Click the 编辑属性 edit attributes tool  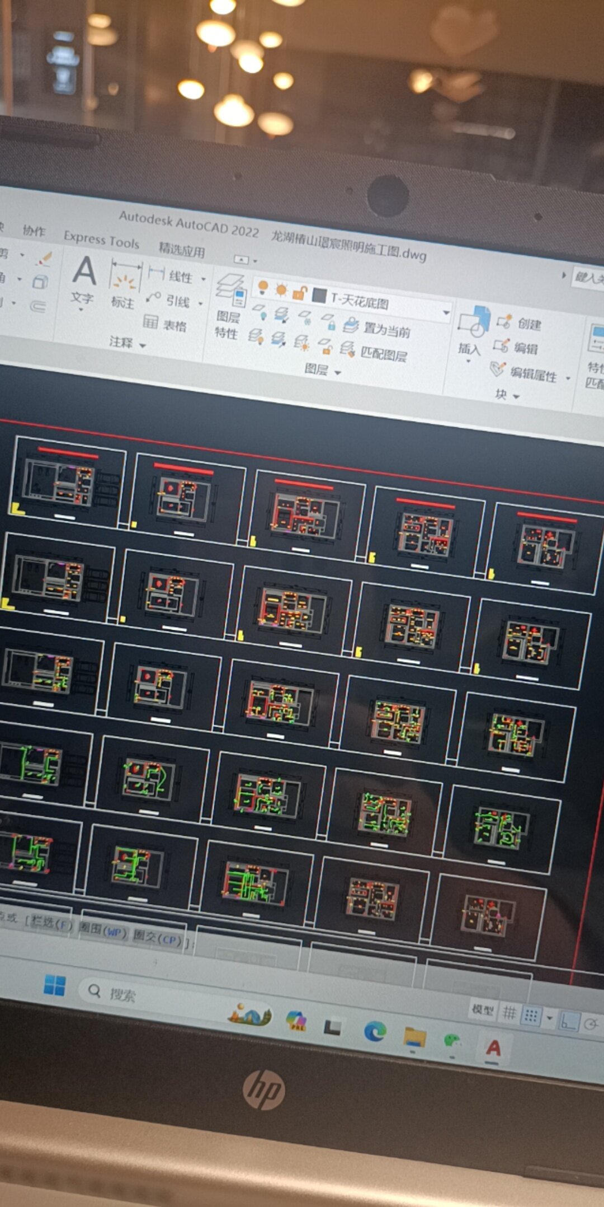523,372
